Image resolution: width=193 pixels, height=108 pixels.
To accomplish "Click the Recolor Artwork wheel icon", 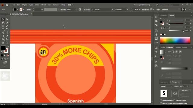I will pyautogui.click(x=80, y=10).
